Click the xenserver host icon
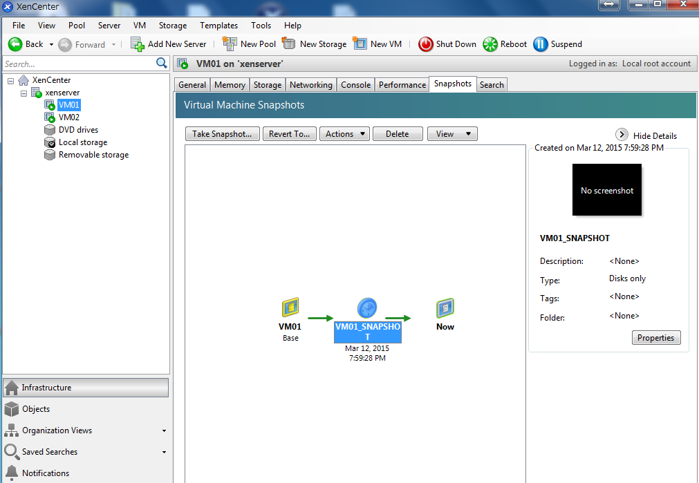Viewport: 699px width, 483px height. pyautogui.click(x=37, y=93)
